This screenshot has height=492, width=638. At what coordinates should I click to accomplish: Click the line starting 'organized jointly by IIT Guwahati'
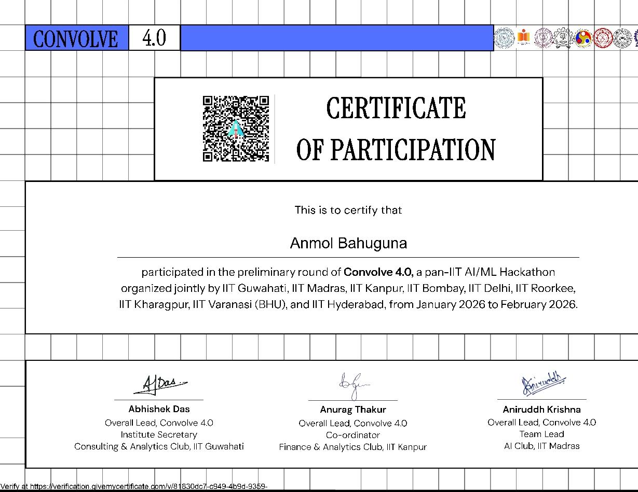[348, 288]
